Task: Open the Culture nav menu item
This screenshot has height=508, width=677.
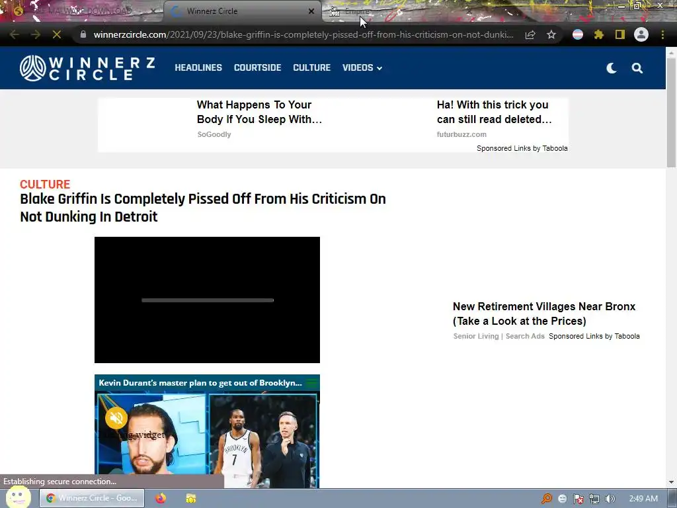Action: (x=312, y=68)
